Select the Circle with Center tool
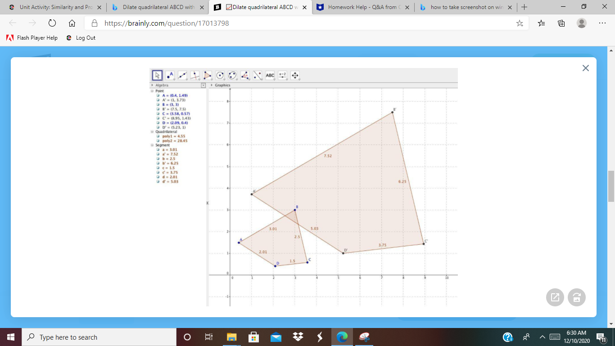Viewport: 615px width, 346px height. 220,75
